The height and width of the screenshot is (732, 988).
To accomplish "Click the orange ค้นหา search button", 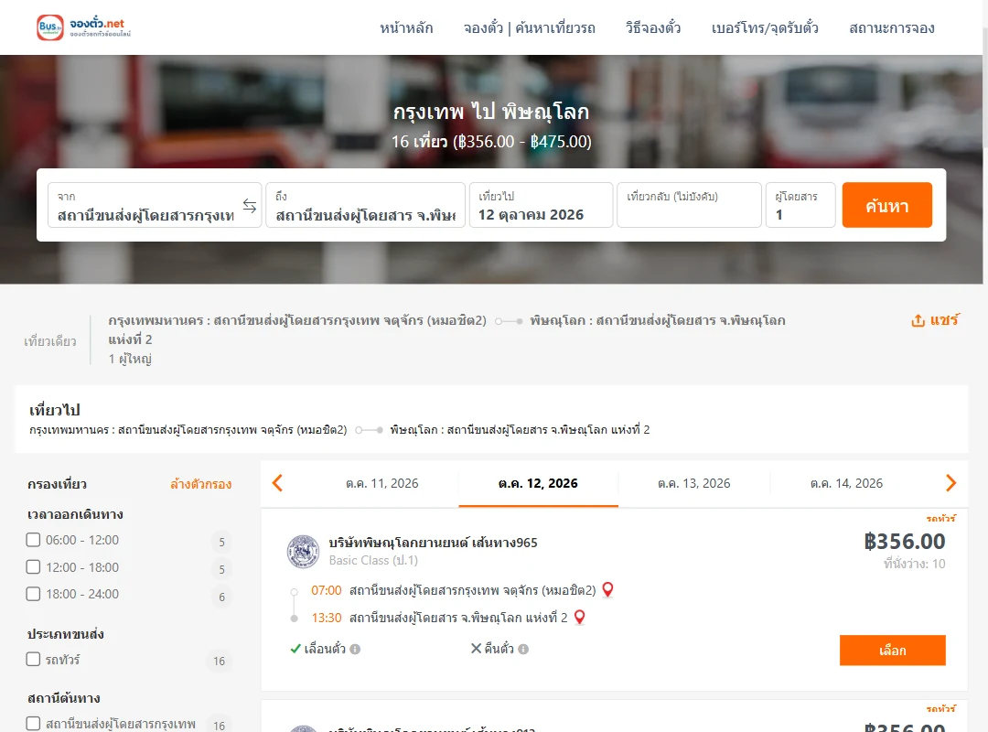I will pyautogui.click(x=886, y=205).
